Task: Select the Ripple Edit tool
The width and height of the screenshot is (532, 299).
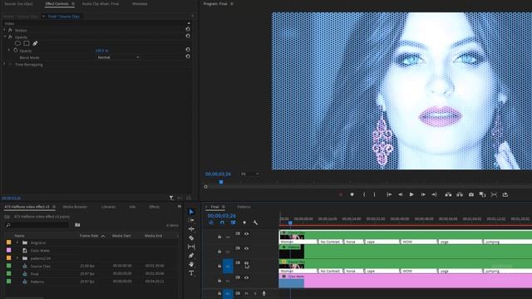Action: tap(191, 229)
